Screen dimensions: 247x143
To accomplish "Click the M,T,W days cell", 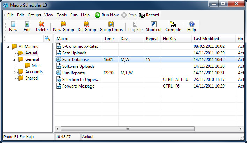I will 127,73.
